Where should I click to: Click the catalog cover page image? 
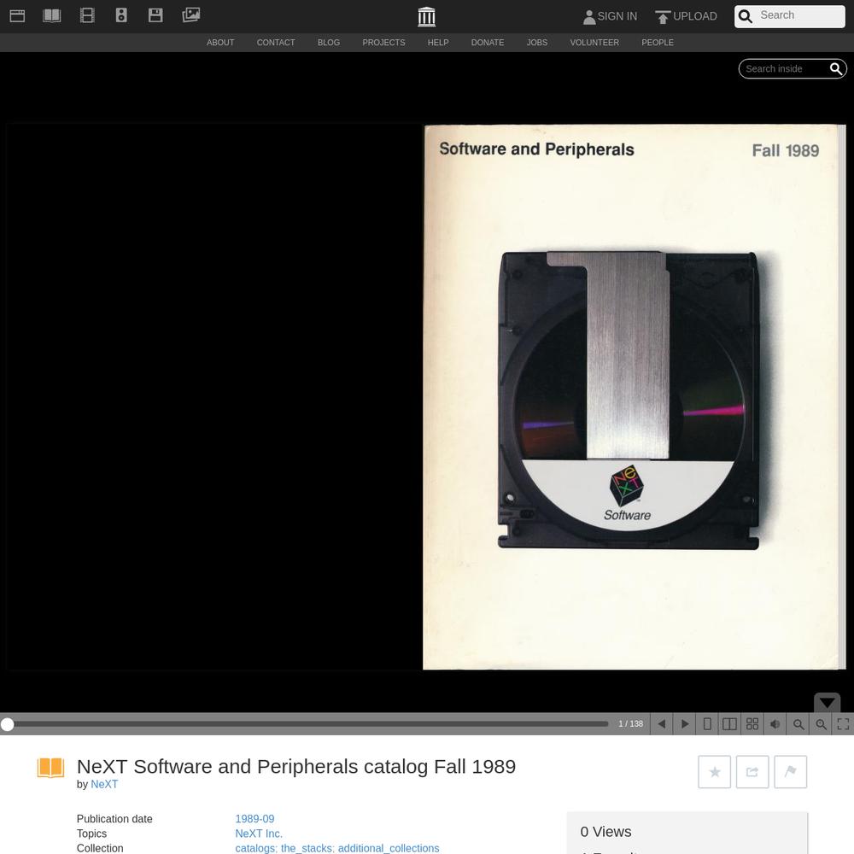(632, 397)
